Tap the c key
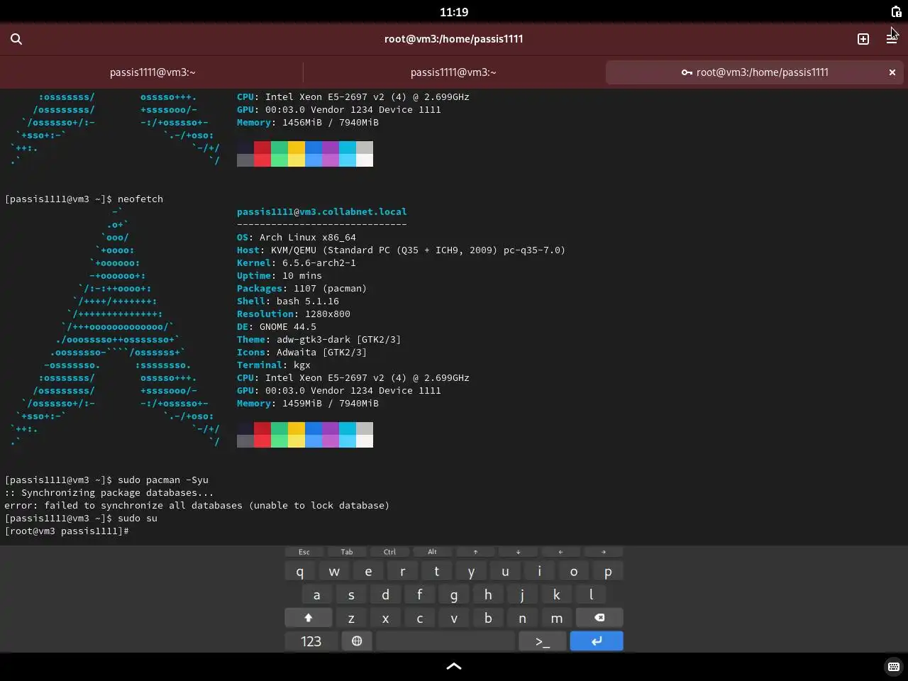 [x=420, y=618]
